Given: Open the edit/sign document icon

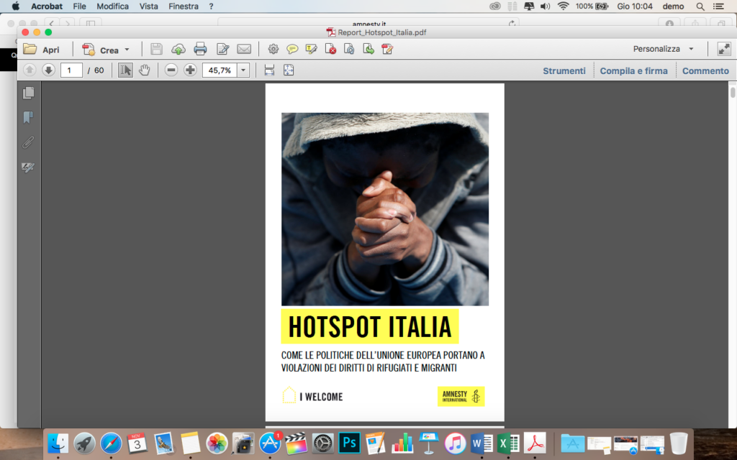Looking at the screenshot, I should (222, 49).
